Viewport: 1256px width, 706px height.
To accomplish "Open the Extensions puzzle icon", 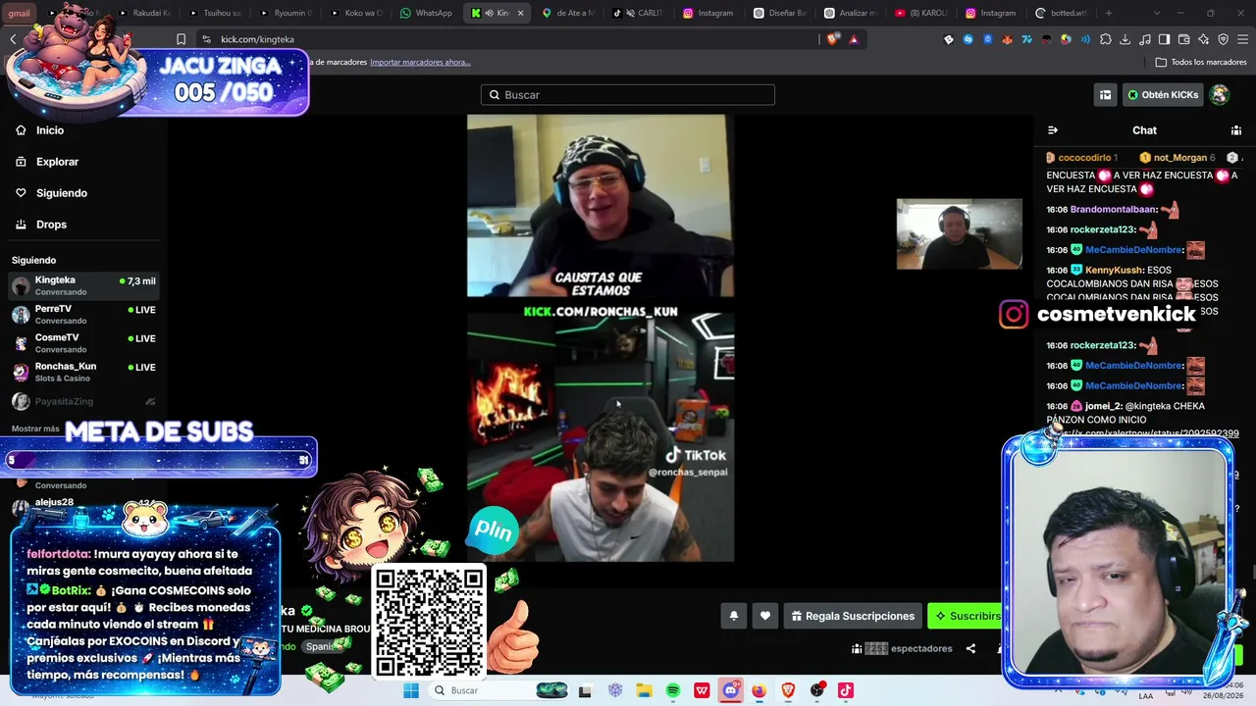I will coord(1105,39).
